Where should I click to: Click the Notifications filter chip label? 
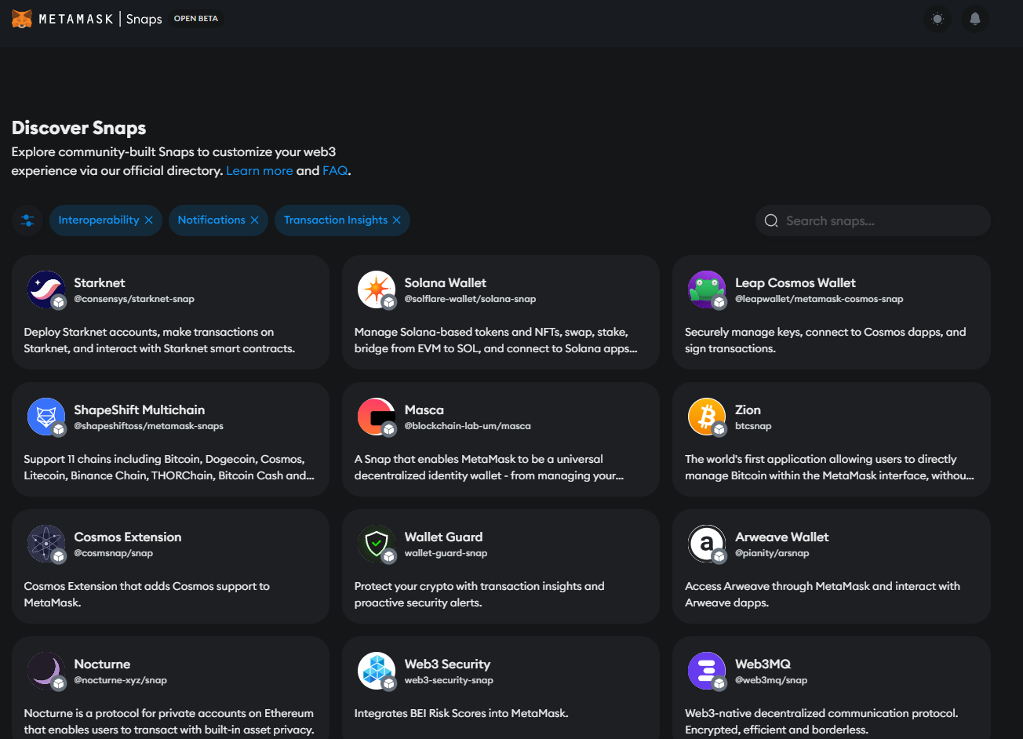coord(212,220)
